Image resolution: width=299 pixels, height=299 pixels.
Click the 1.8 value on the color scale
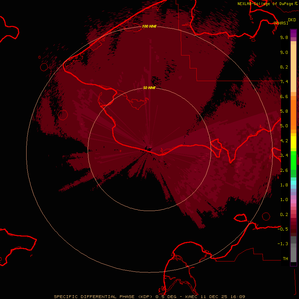284,185
